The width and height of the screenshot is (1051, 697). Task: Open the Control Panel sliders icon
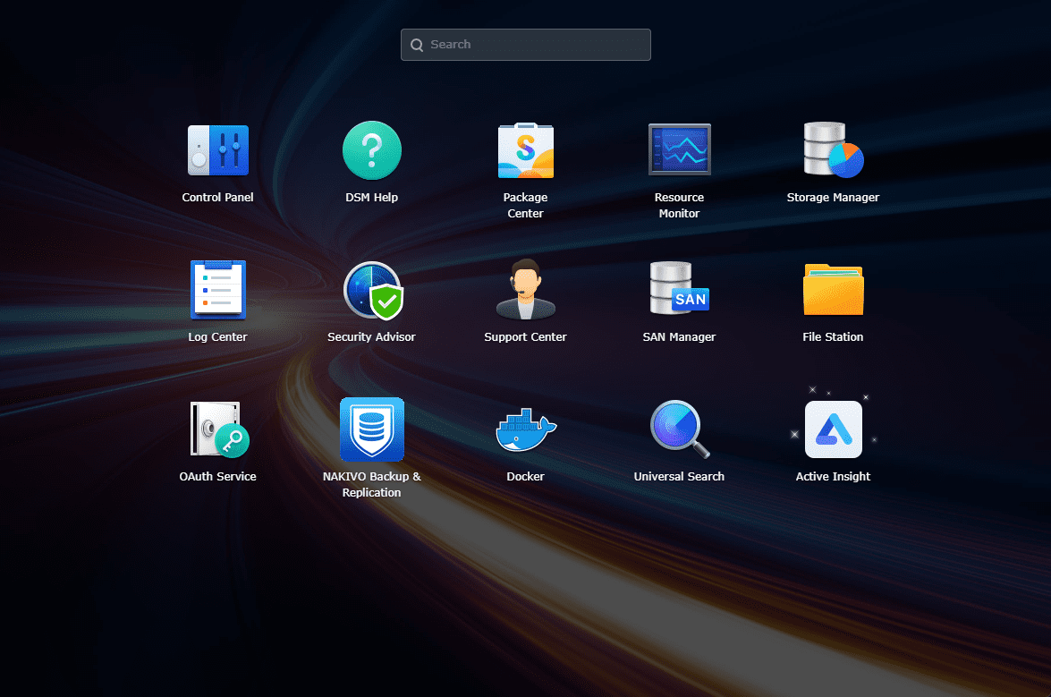click(217, 150)
